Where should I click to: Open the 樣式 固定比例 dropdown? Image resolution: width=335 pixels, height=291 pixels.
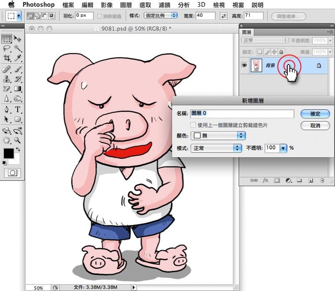click(161, 16)
